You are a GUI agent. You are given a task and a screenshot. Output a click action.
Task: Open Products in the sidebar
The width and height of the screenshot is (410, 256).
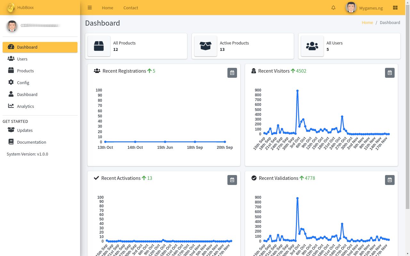25,71
